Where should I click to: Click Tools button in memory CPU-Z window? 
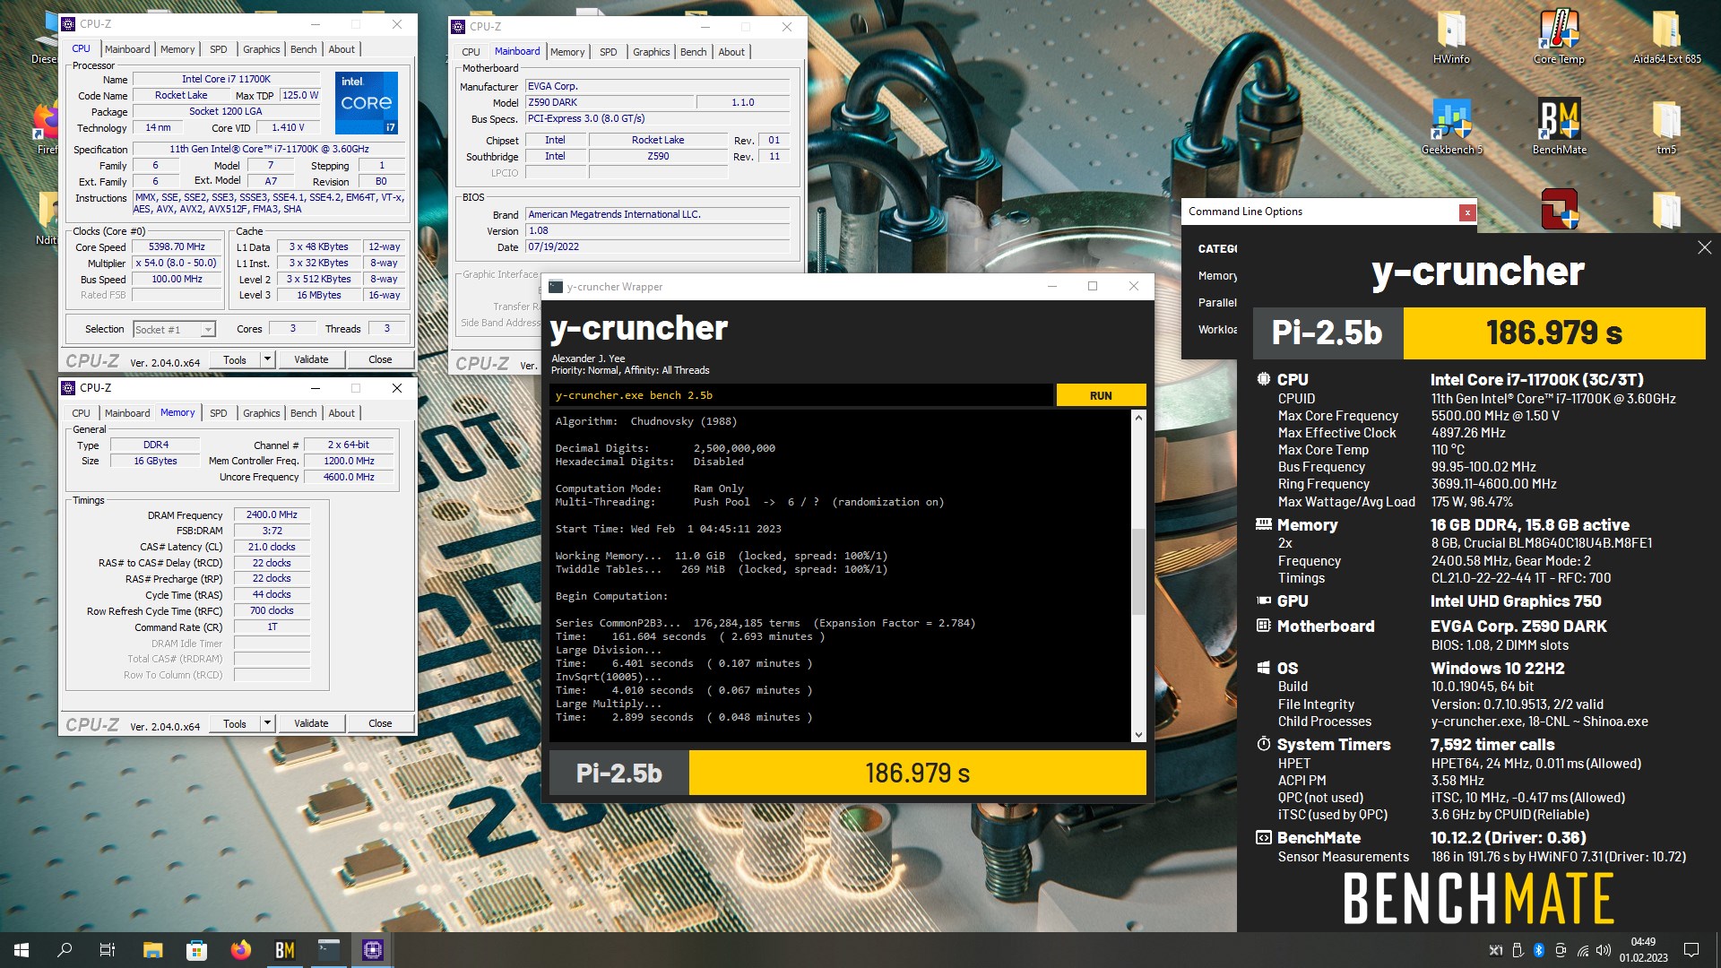[x=235, y=723]
